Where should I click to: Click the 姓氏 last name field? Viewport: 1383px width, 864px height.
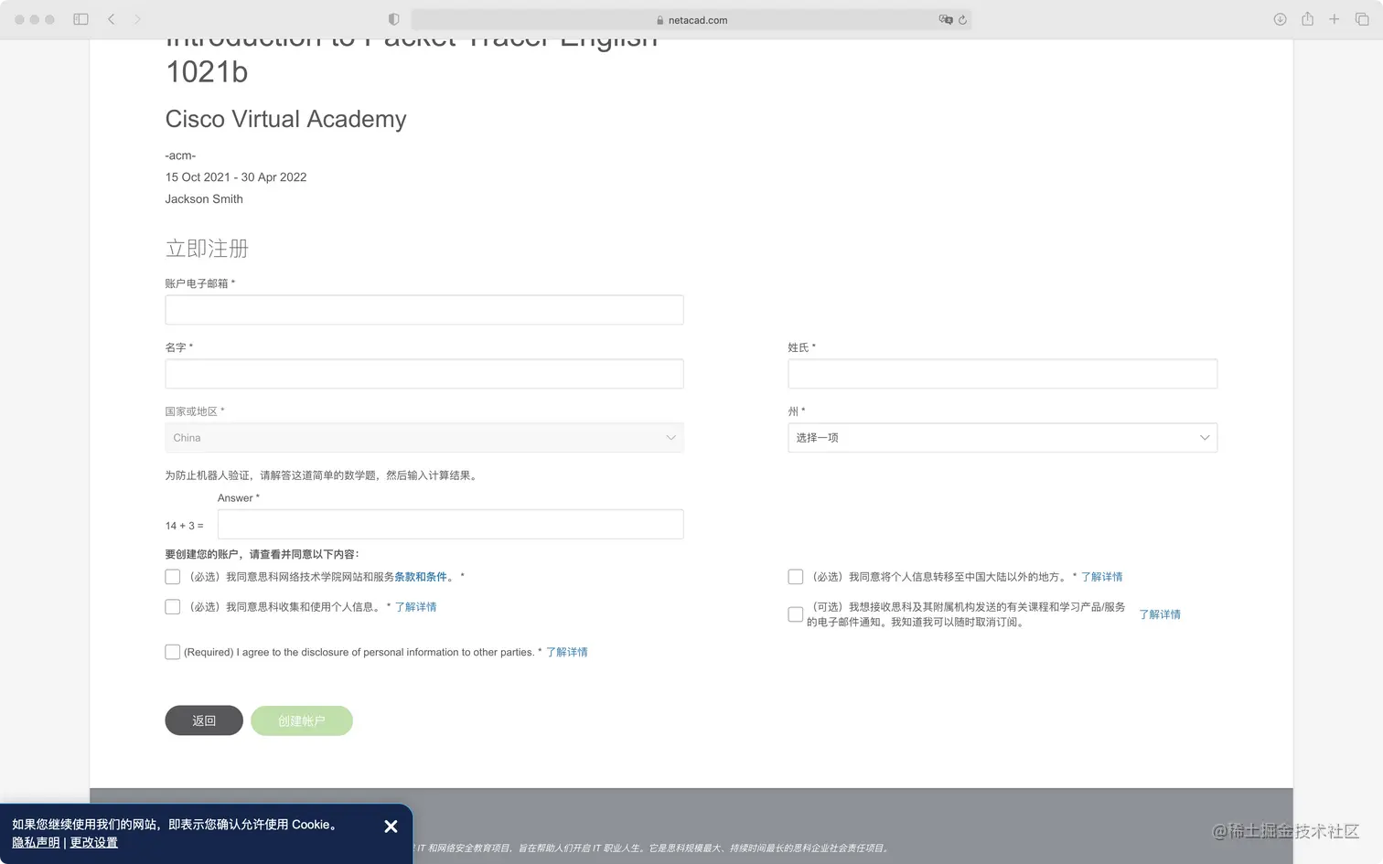click(1002, 374)
